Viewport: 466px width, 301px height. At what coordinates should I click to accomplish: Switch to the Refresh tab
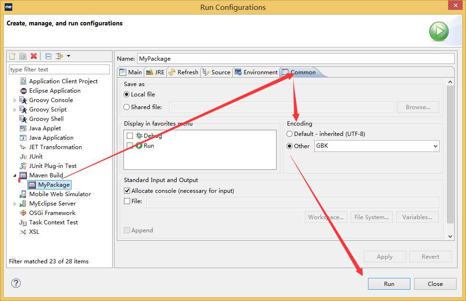183,72
